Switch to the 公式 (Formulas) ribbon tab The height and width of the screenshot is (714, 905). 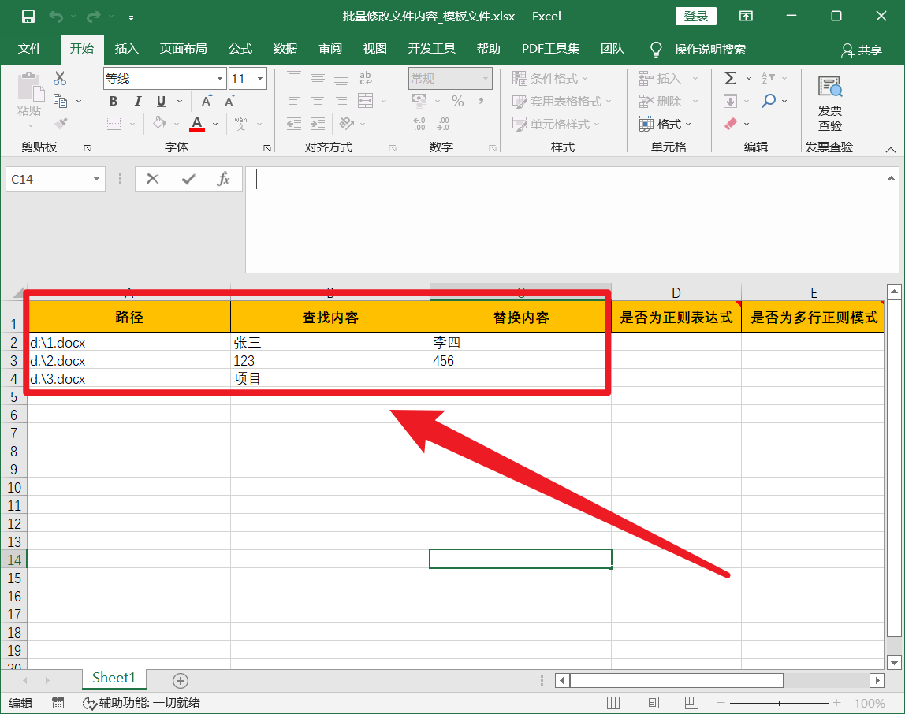tap(240, 49)
